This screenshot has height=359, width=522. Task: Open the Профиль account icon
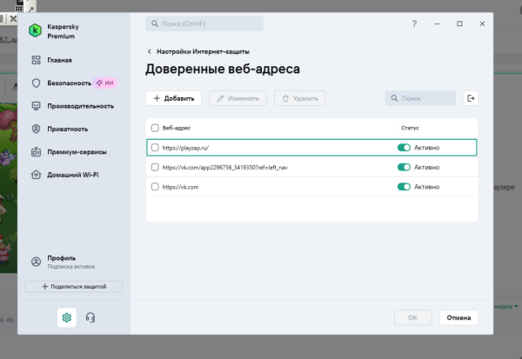[x=36, y=262]
